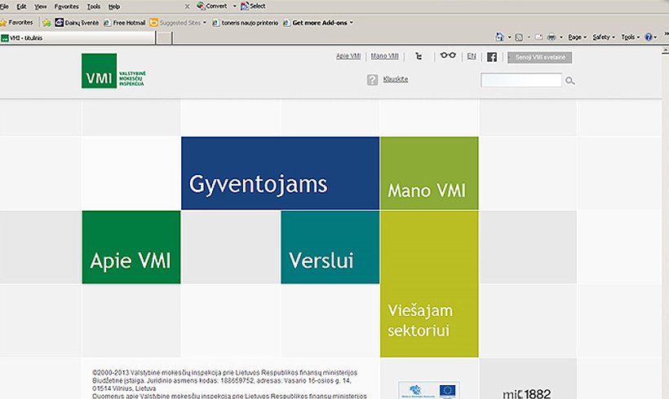Open the Facebook icon link
This screenshot has width=669, height=399.
(x=492, y=57)
